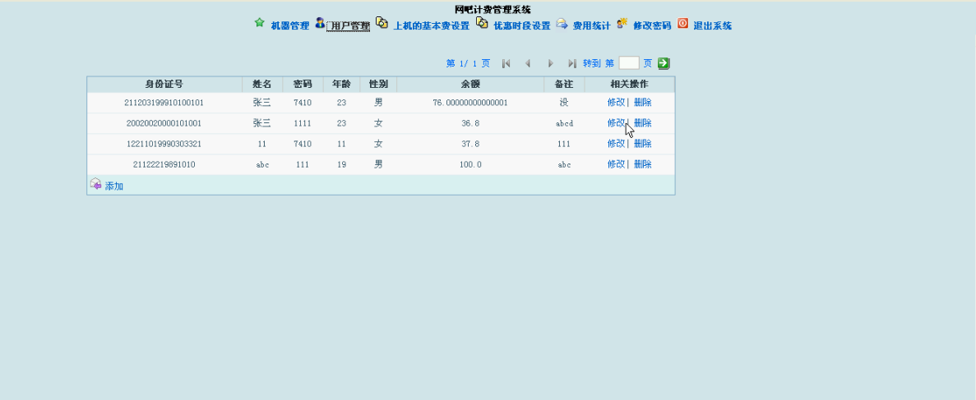
Task: Click 退出系统 to log out
Action: [713, 26]
